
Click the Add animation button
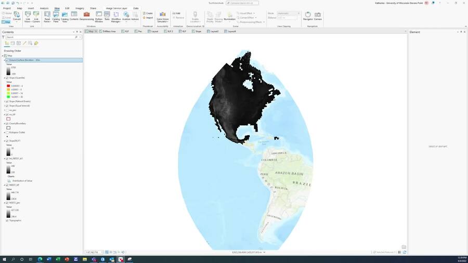pyautogui.click(x=177, y=13)
